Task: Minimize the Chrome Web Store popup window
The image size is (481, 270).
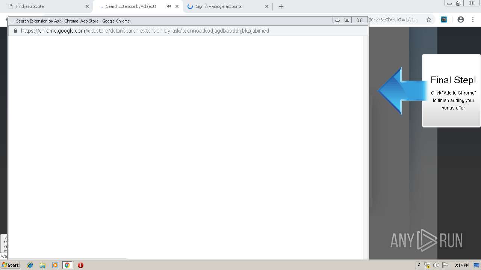Action: [x=337, y=20]
